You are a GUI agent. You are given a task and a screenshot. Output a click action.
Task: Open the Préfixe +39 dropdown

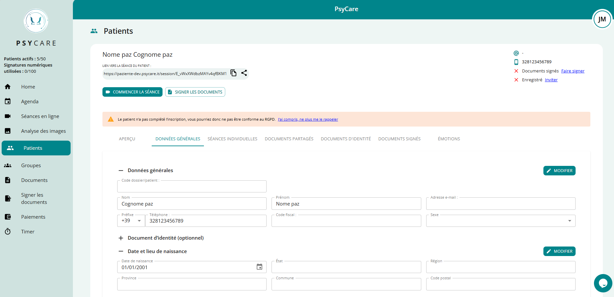[131, 221]
